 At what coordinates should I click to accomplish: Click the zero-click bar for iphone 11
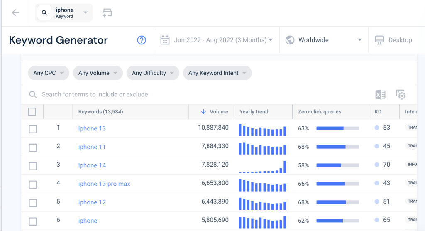click(337, 147)
